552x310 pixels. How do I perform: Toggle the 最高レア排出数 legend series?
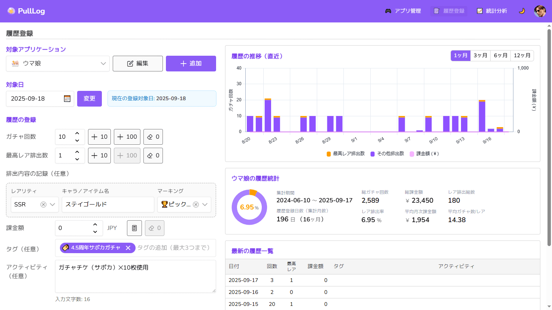(345, 154)
